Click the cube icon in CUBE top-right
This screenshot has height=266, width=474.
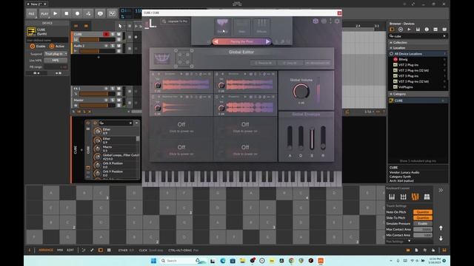click(316, 21)
